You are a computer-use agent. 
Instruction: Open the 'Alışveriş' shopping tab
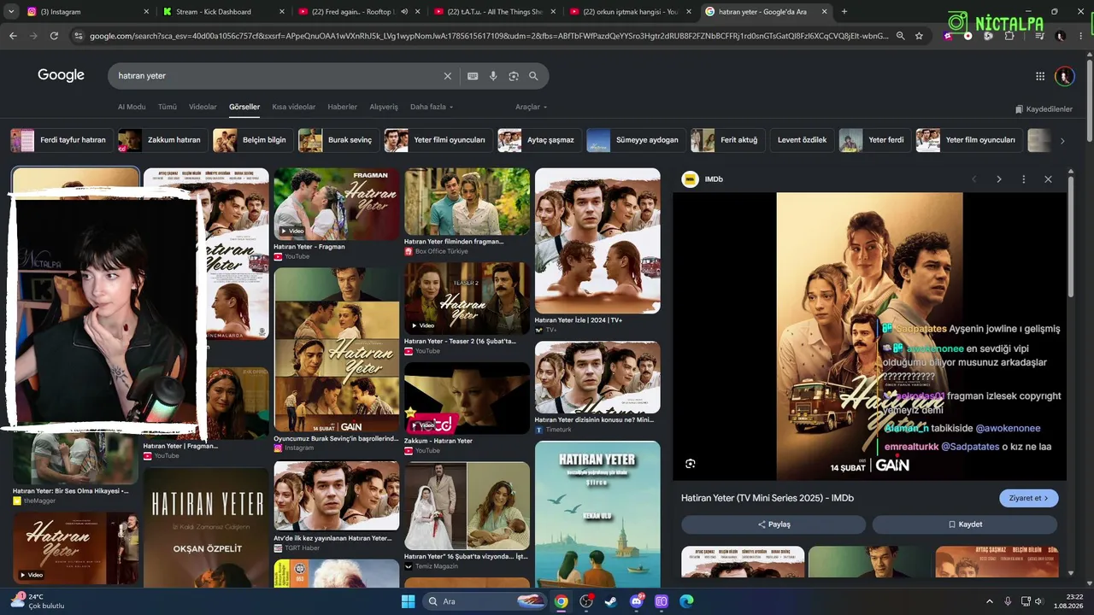(x=384, y=107)
